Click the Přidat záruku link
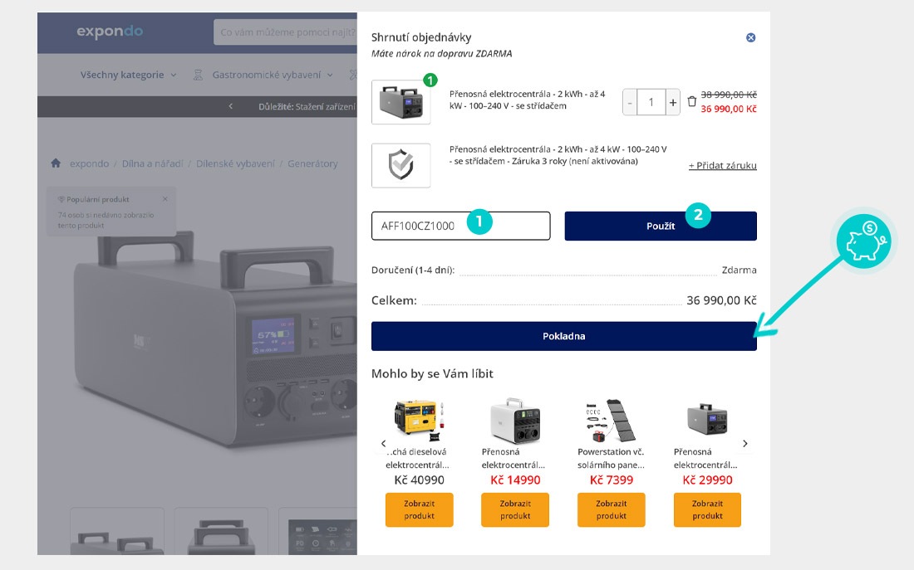Viewport: 914px width, 570px height. [x=722, y=166]
